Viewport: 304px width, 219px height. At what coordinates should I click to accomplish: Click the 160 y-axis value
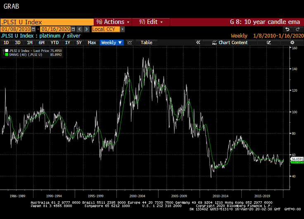click(x=294, y=48)
